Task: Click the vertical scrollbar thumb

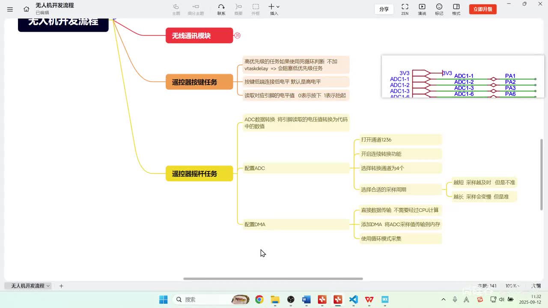Action: 541,175
